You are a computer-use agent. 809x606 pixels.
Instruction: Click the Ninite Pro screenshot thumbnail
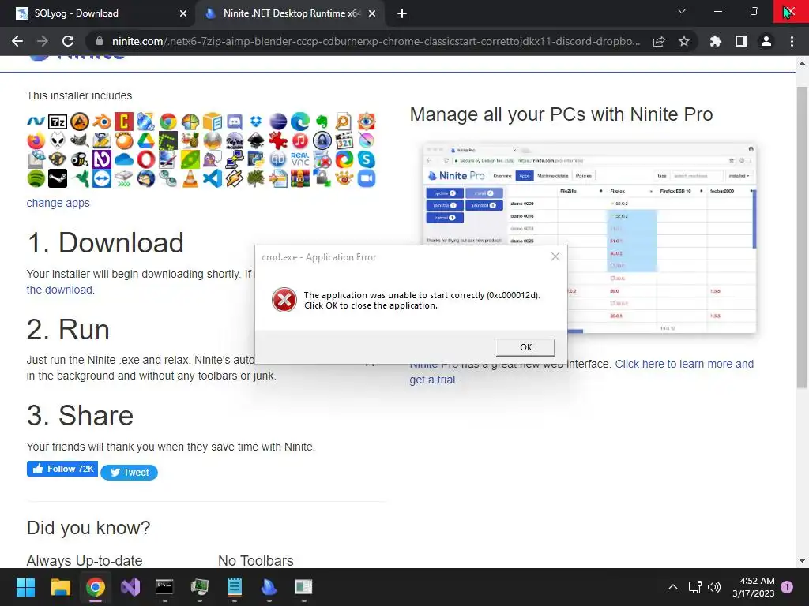pos(589,238)
